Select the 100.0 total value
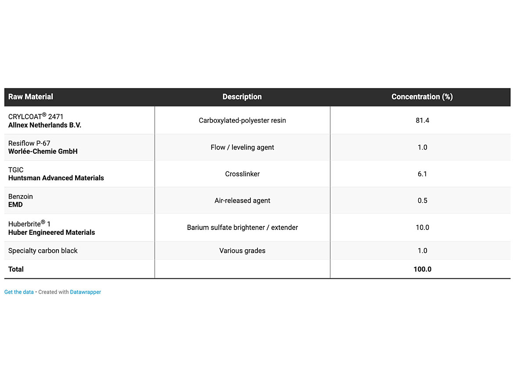The image size is (514, 386). 422,269
